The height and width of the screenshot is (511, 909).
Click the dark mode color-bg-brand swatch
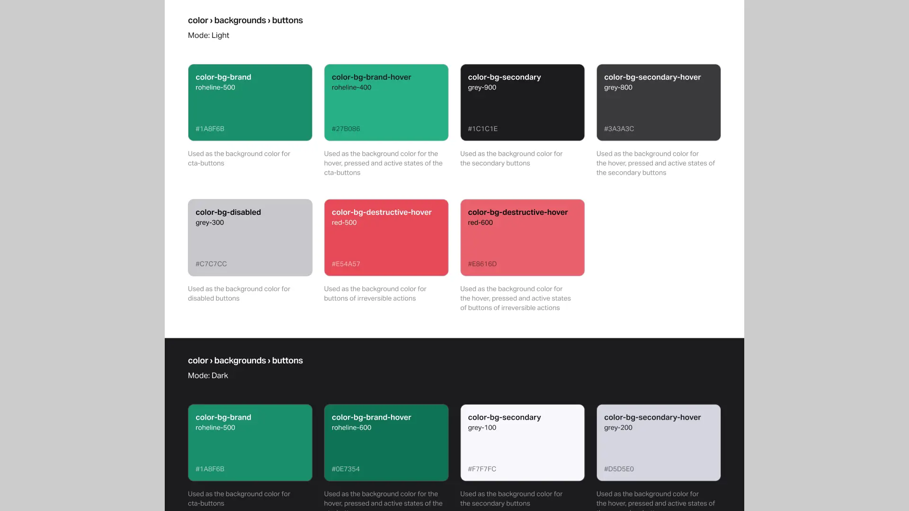(x=250, y=442)
